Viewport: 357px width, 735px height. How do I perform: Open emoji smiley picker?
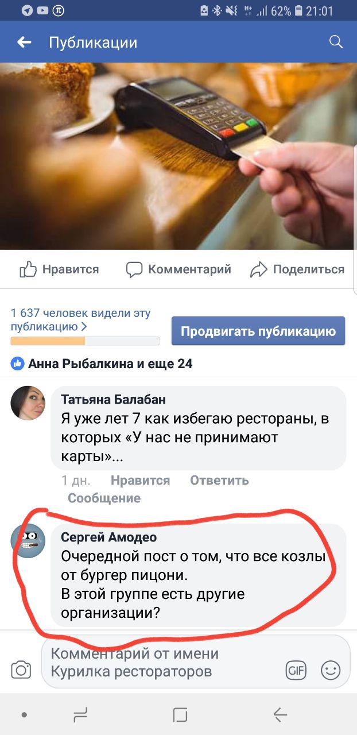pos(331,670)
